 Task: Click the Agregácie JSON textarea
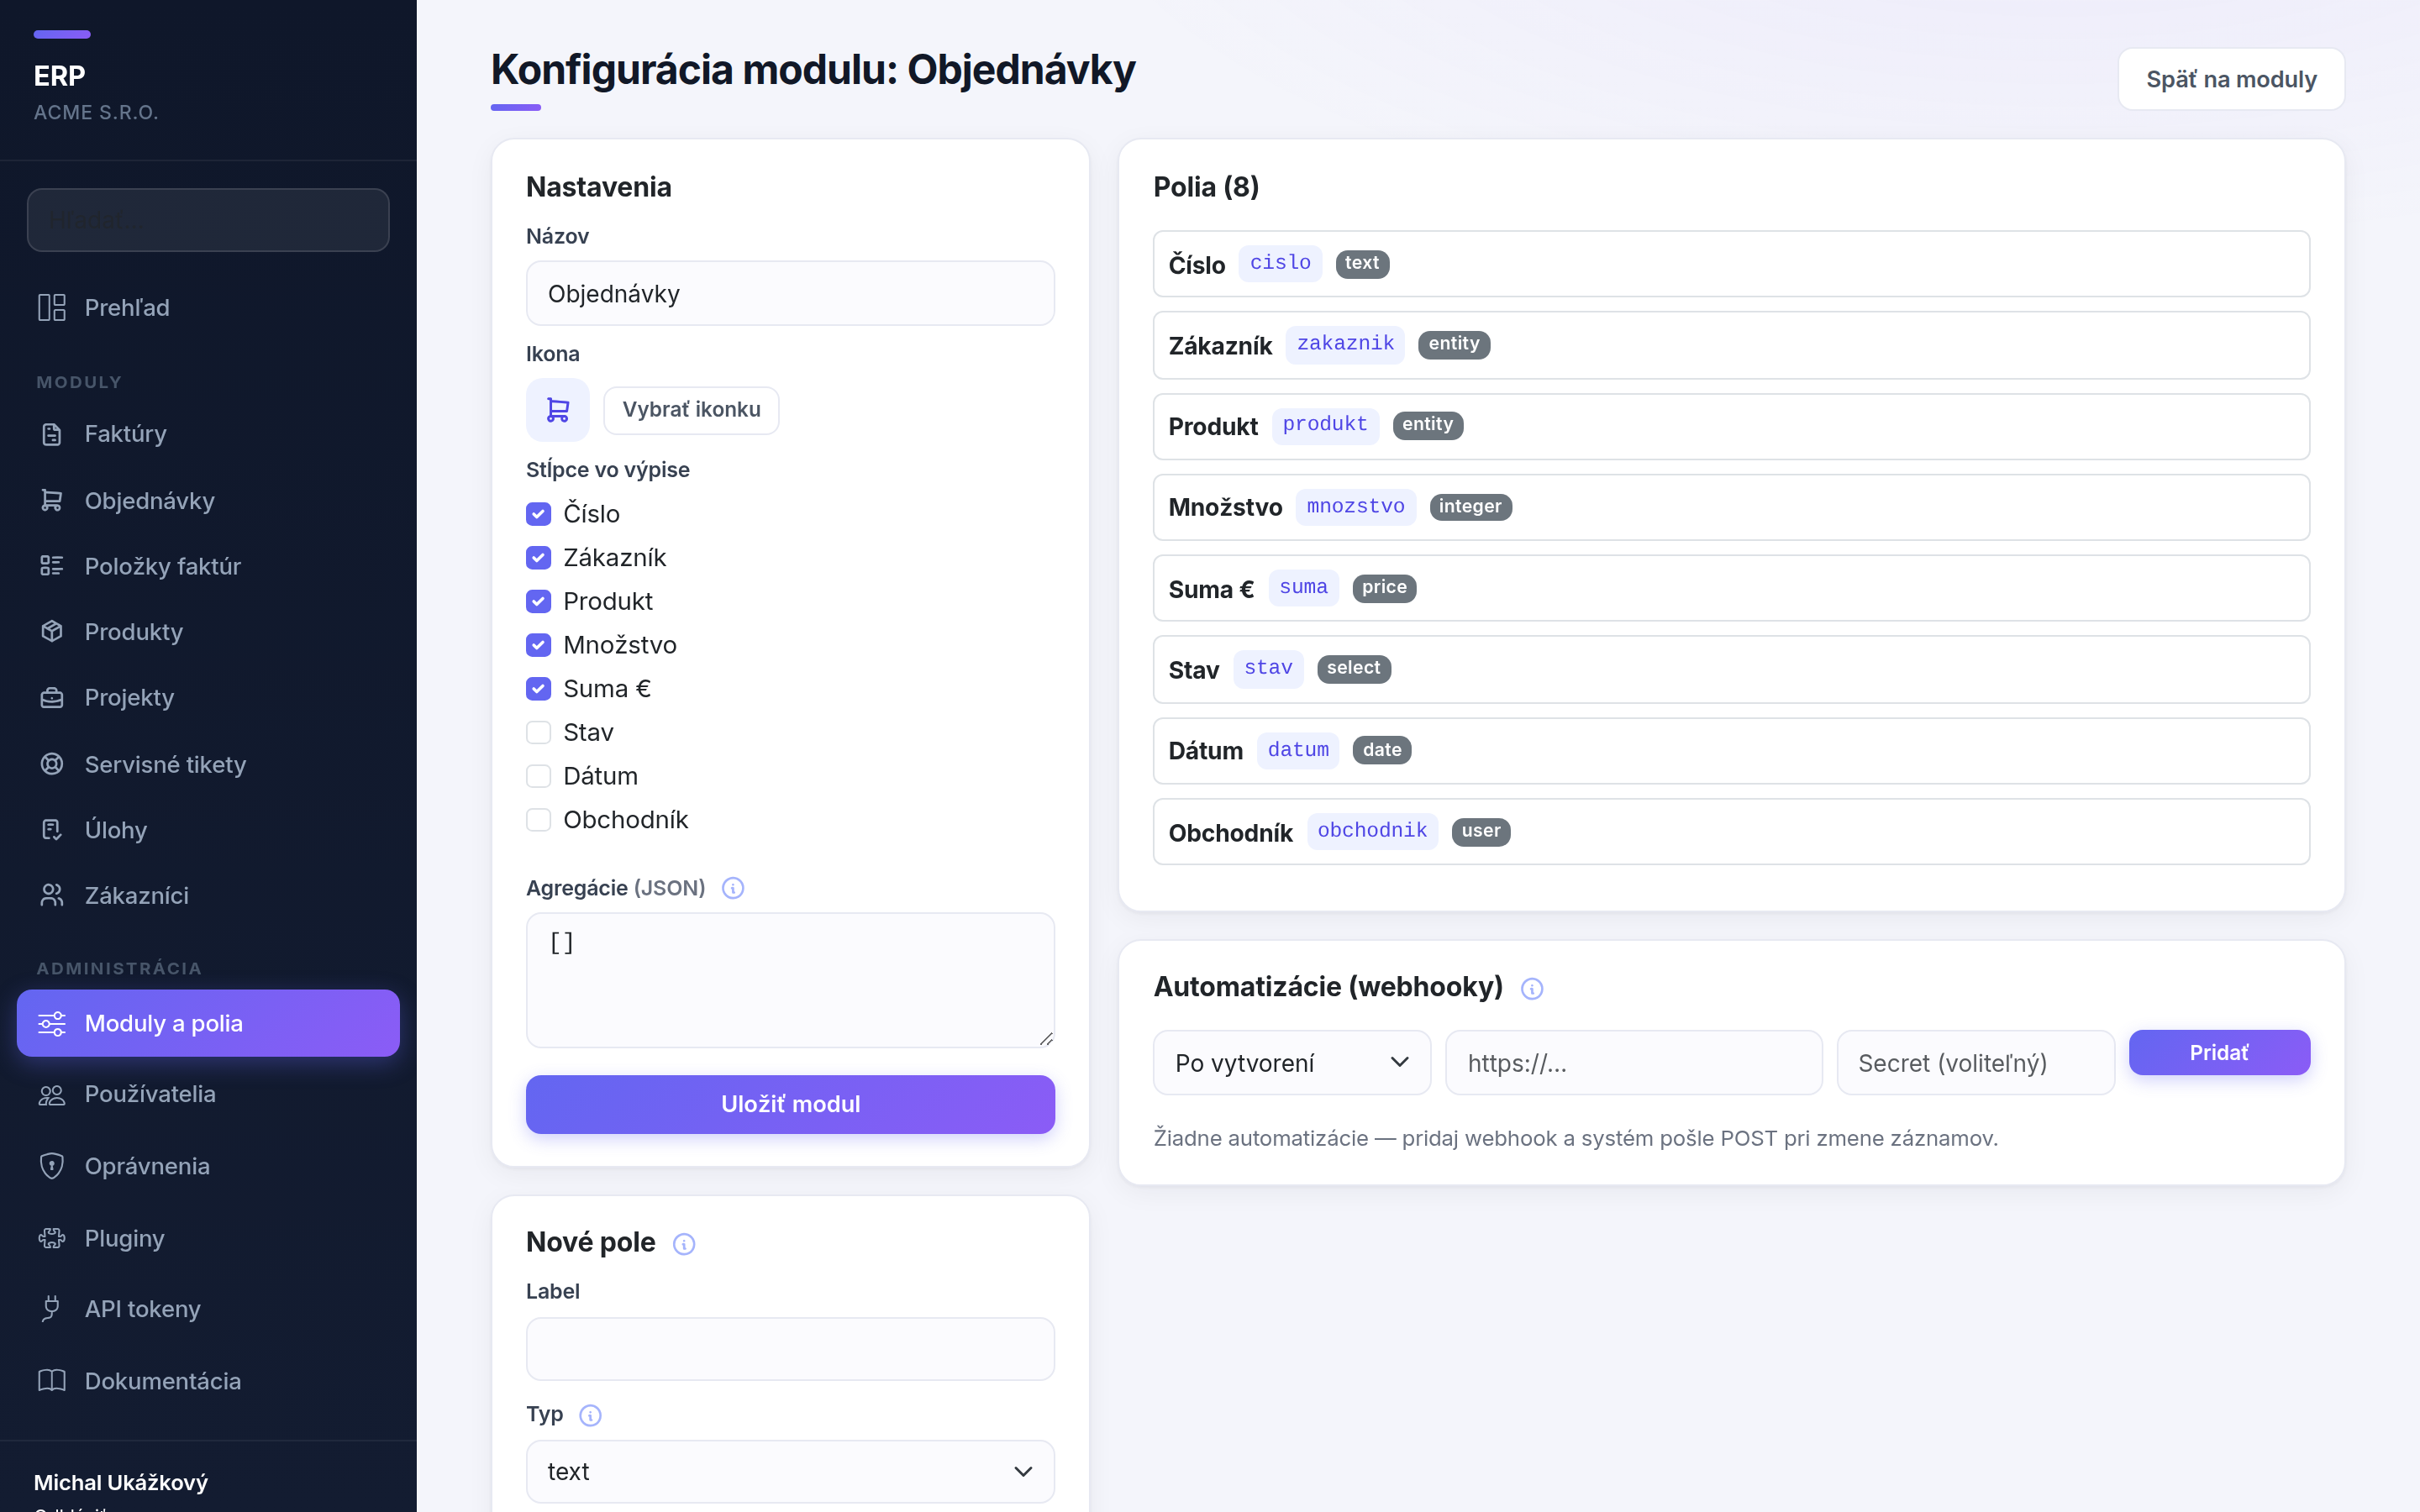[x=790, y=980]
